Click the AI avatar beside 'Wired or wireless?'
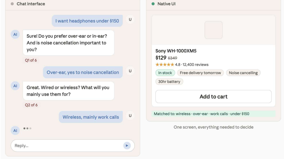The width and height of the screenshot is (284, 159). click(15, 86)
